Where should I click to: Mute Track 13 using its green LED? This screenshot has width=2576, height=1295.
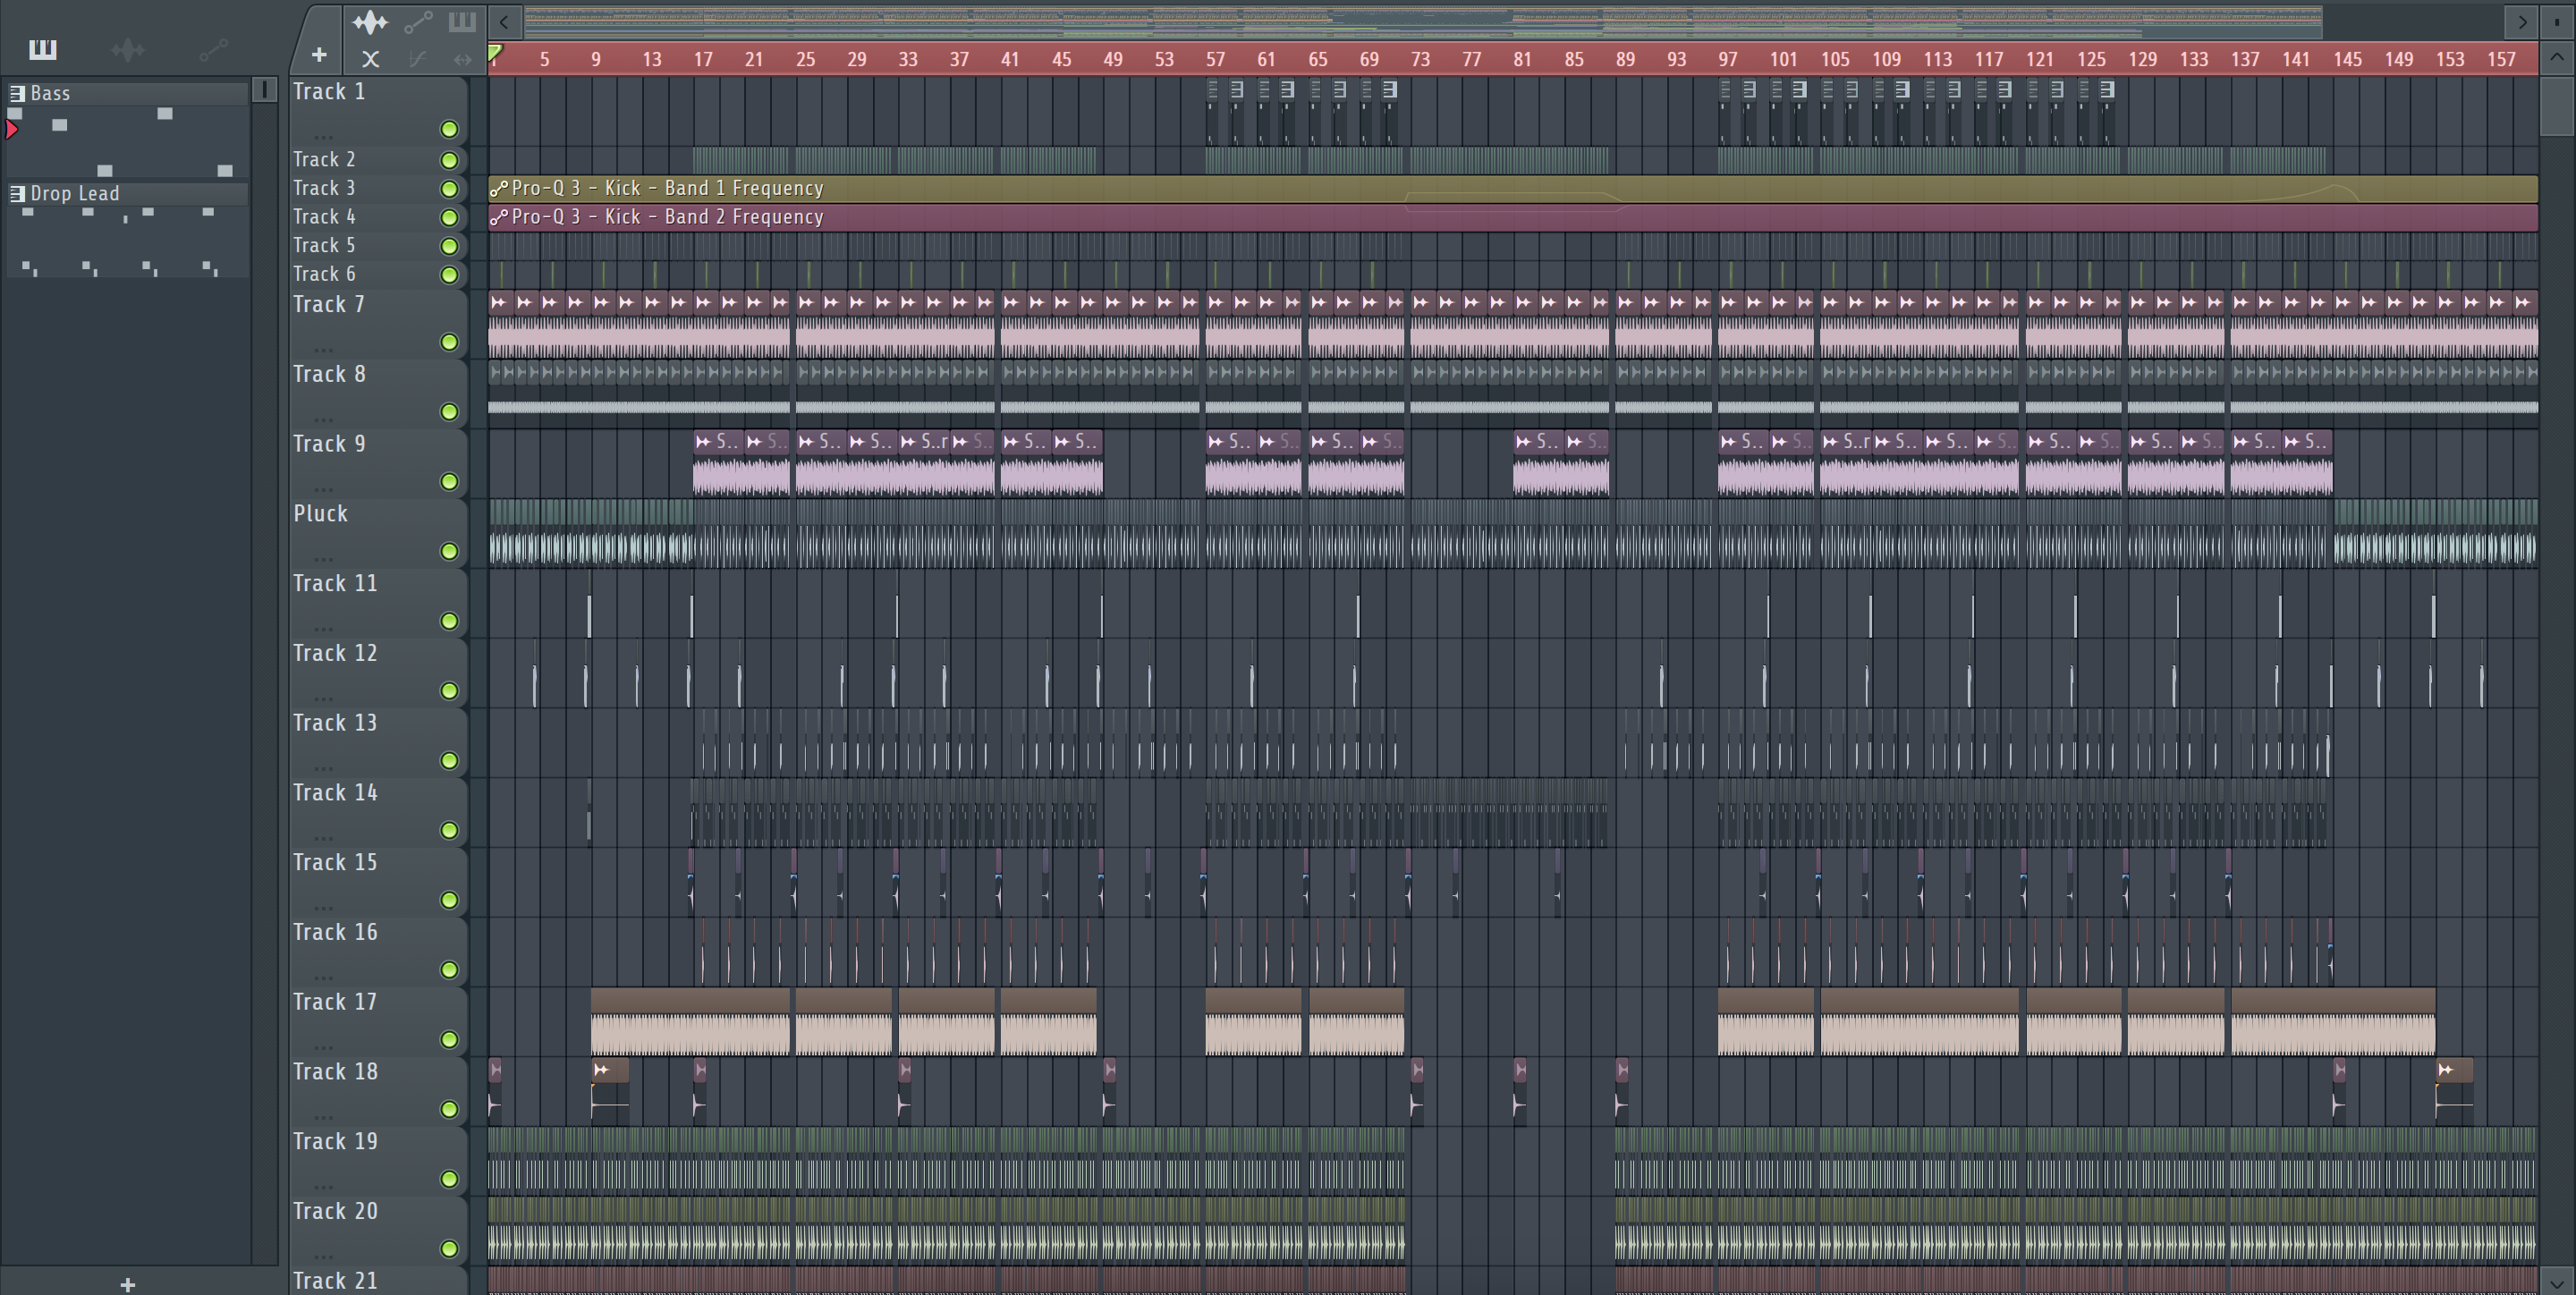(x=449, y=761)
